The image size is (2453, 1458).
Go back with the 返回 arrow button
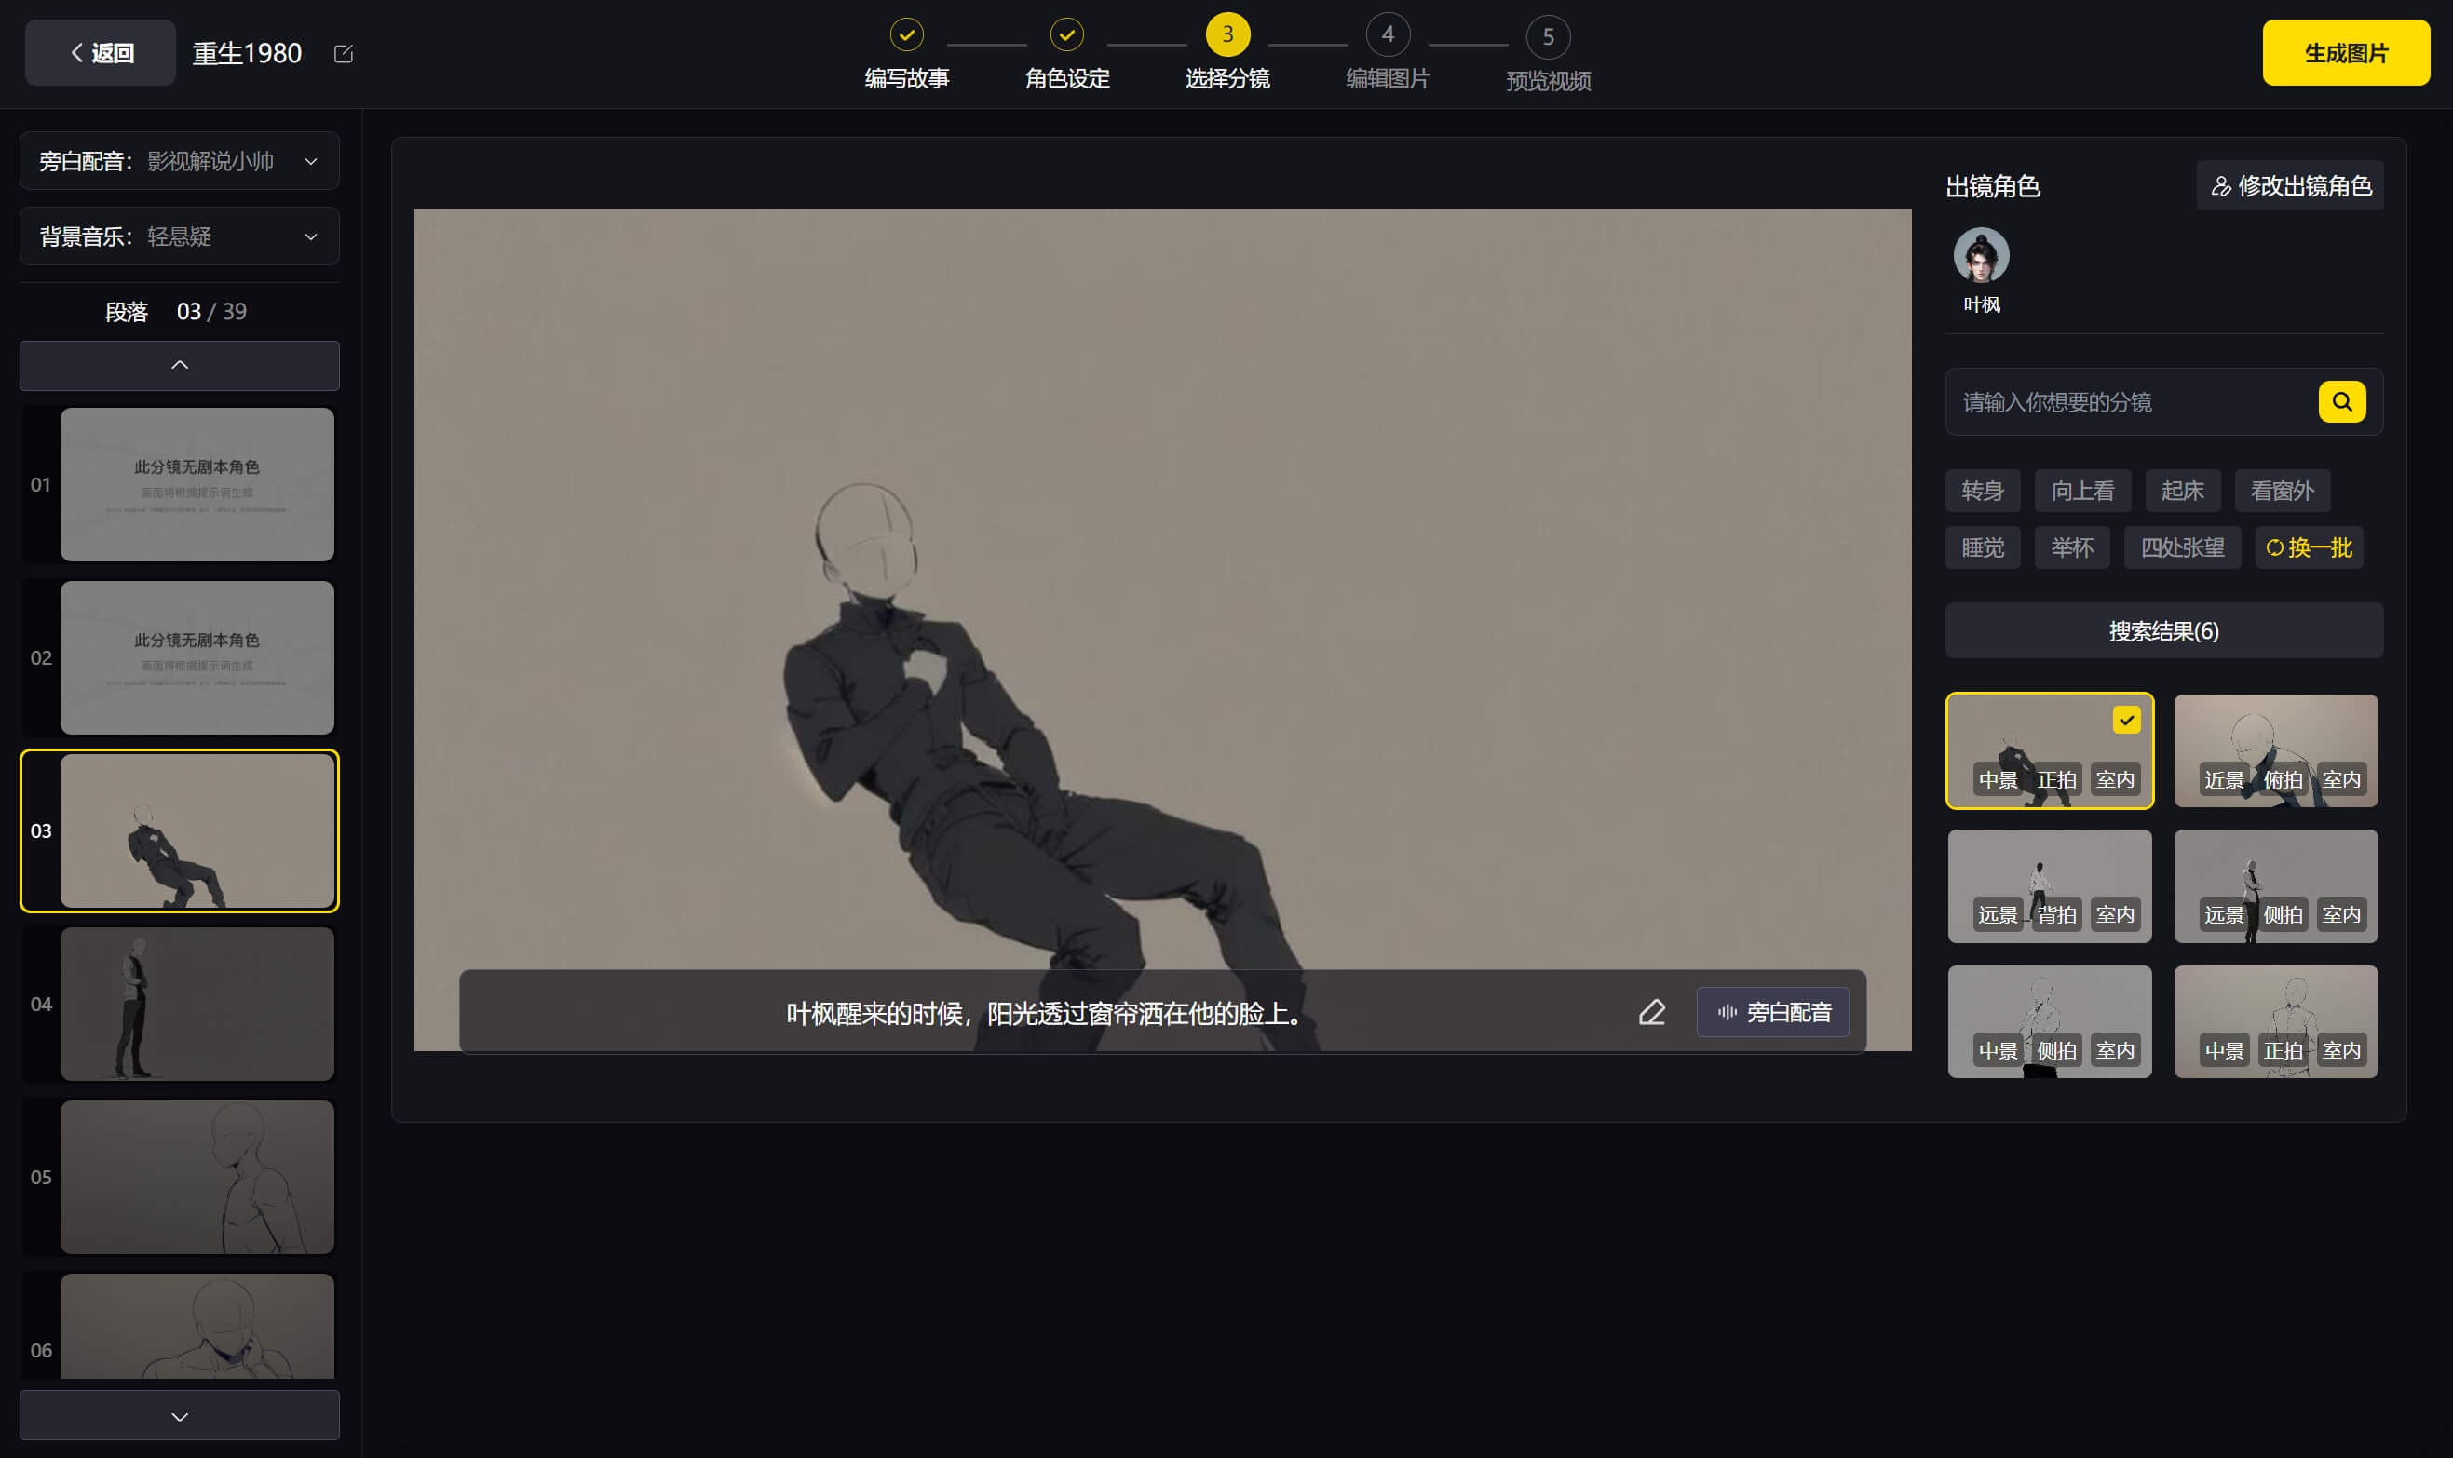(101, 53)
